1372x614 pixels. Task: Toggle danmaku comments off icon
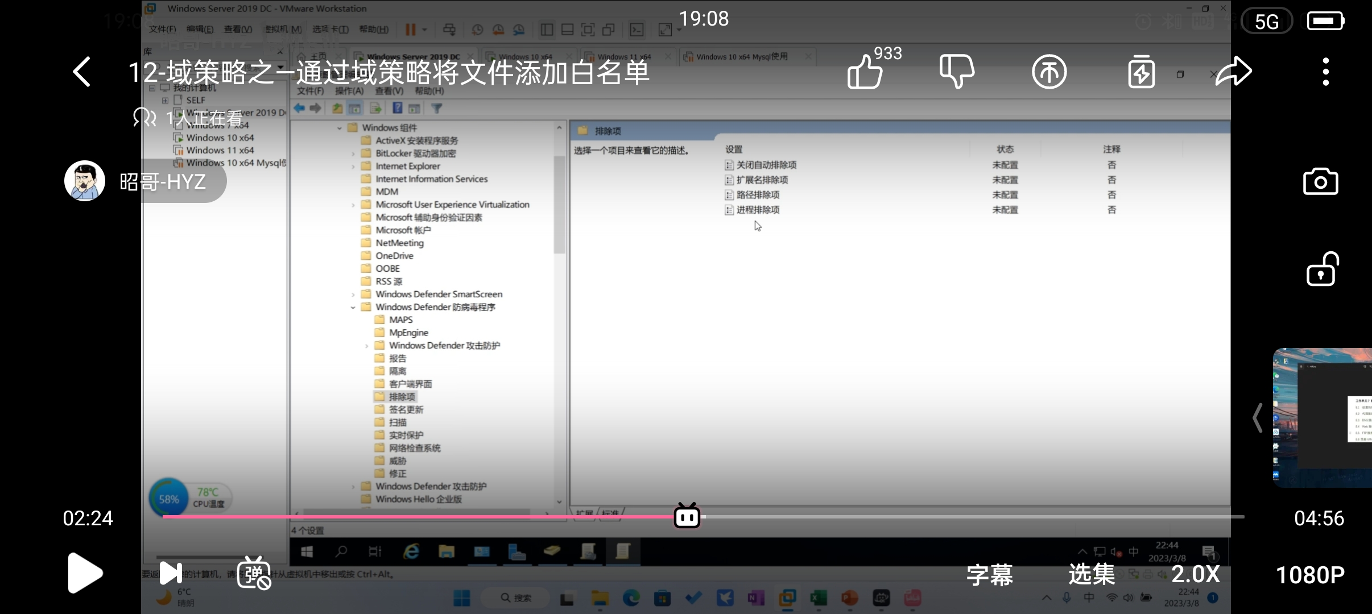click(x=254, y=573)
